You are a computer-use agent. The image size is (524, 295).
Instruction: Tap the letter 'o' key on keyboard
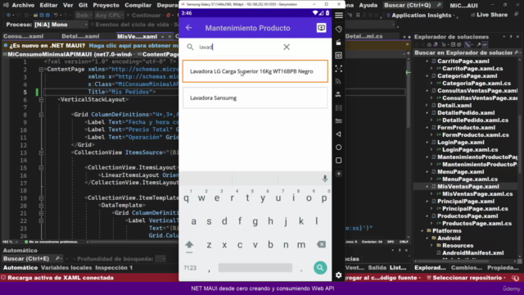tap(309, 197)
